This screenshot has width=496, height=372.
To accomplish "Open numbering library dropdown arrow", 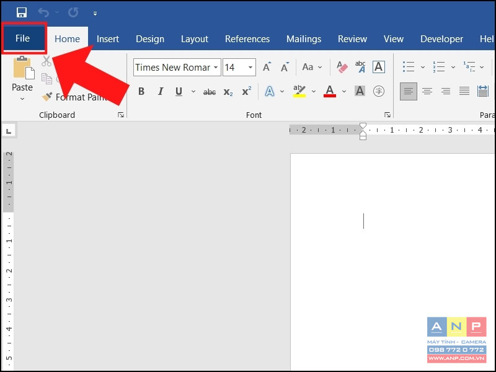I will (453, 67).
